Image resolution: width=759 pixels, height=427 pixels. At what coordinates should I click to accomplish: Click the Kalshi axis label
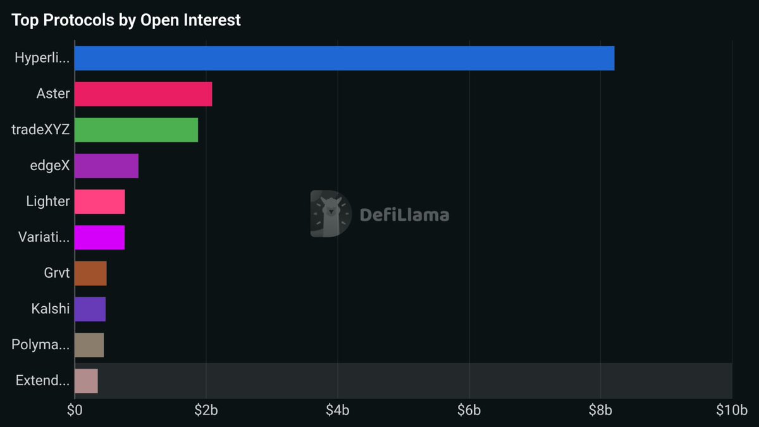[x=50, y=309]
